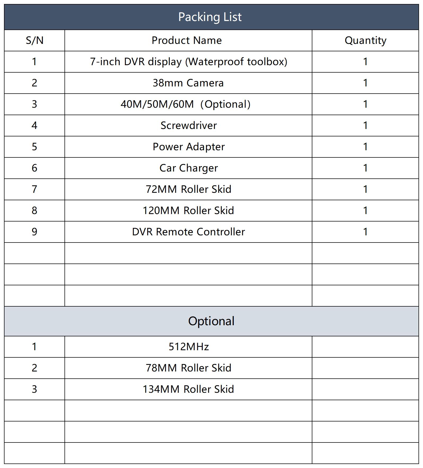Click the 78MM Roller Skid cell
The image size is (423, 468).
[188, 368]
